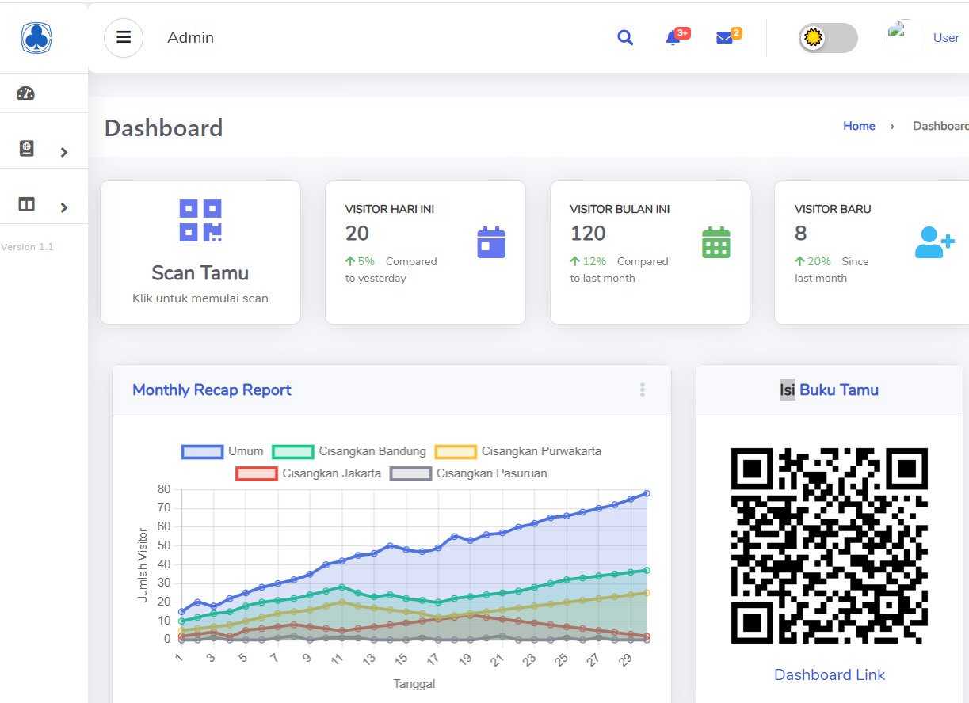
Task: Open the notifications bell icon
Action: (673, 38)
